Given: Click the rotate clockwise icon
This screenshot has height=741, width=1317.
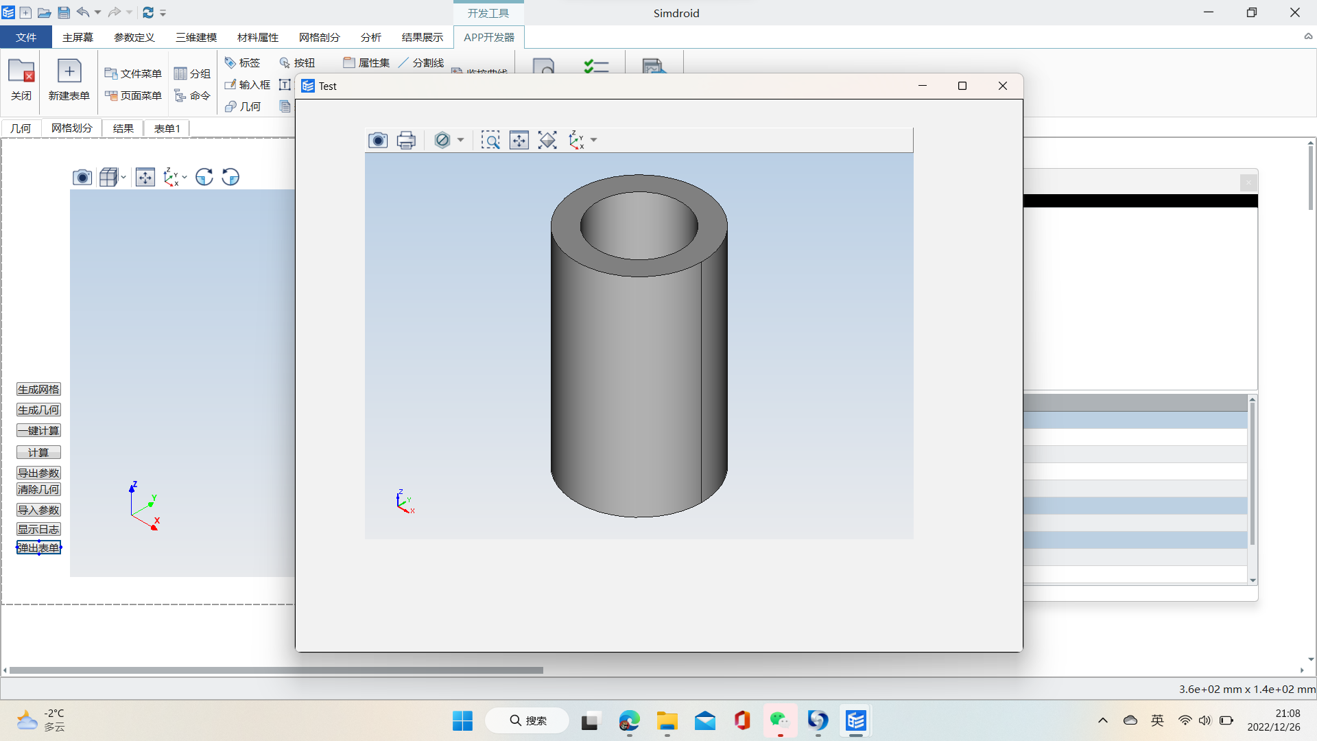Looking at the screenshot, I should pyautogui.click(x=204, y=177).
